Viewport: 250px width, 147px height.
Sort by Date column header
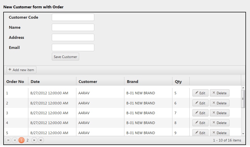tap(35, 82)
